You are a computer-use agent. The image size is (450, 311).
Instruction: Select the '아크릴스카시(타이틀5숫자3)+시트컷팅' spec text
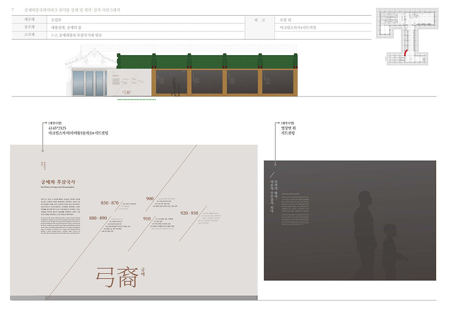coord(78,133)
